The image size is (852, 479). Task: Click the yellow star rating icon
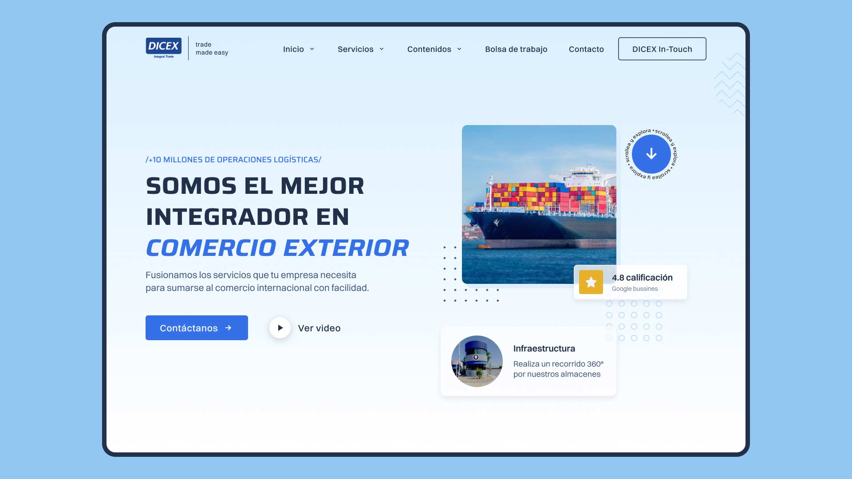point(591,282)
